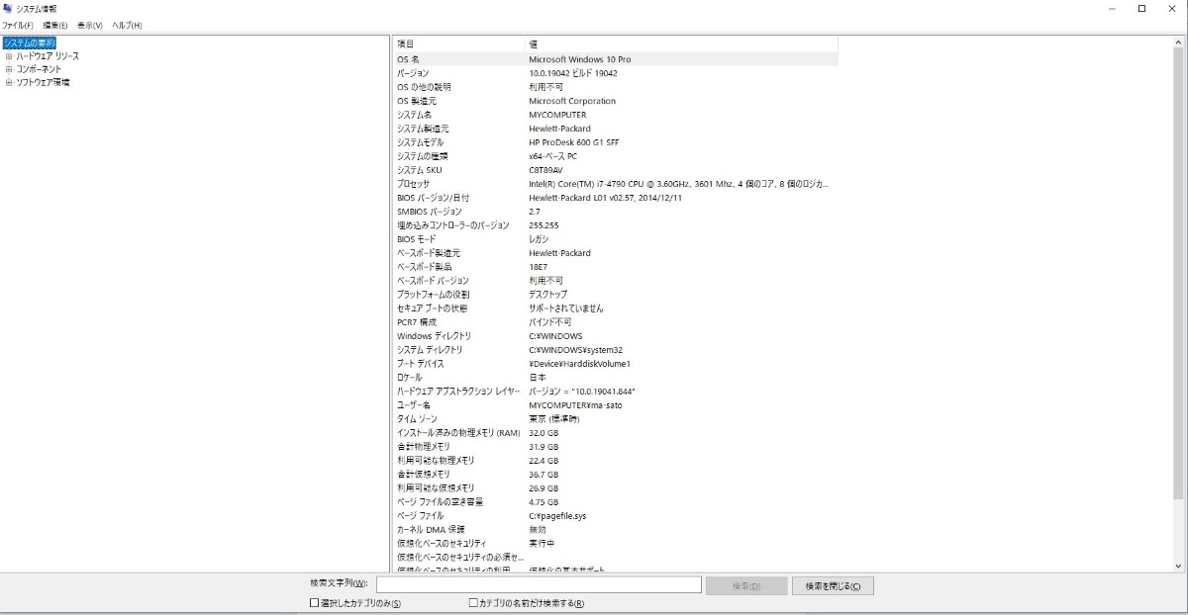Select ハードウェア リソース tree item label
The width and height of the screenshot is (1188, 615).
pyautogui.click(x=48, y=56)
